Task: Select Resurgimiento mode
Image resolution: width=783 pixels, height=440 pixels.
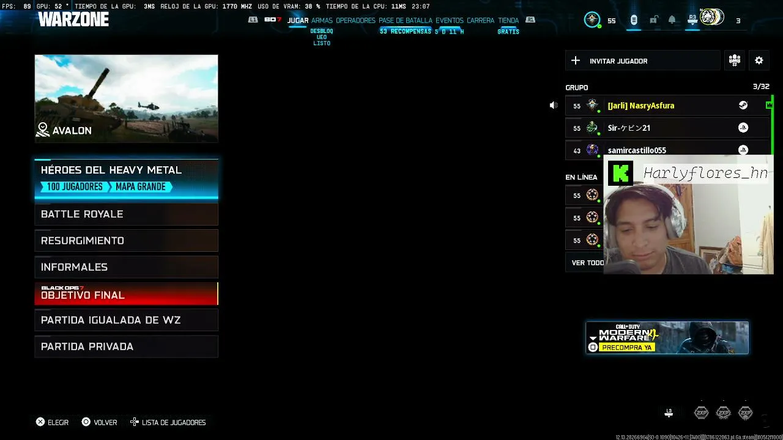Action: [x=126, y=240]
